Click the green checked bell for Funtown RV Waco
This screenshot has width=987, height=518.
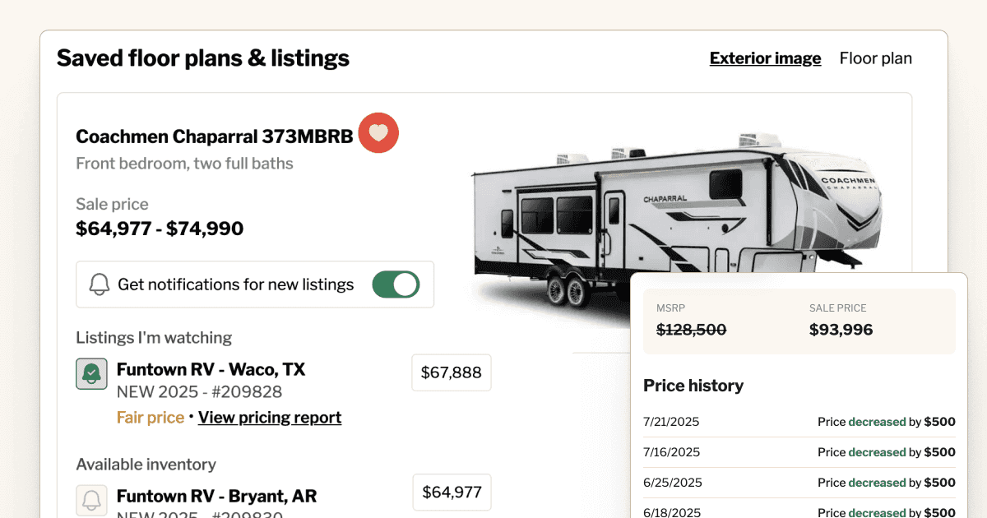pos(91,373)
